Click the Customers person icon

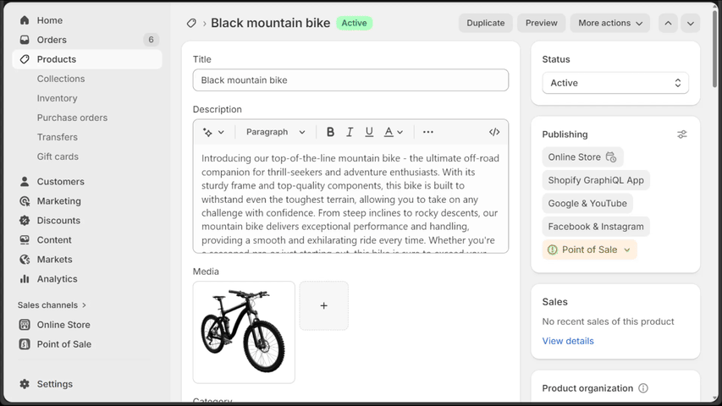point(25,181)
